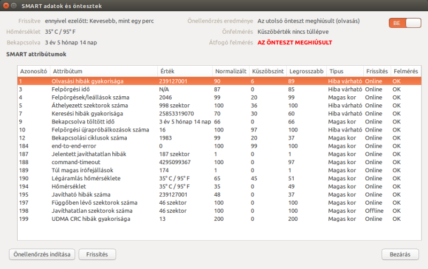Sort by Felmérés column header
This screenshot has width=428, height=269.
(x=406, y=71)
